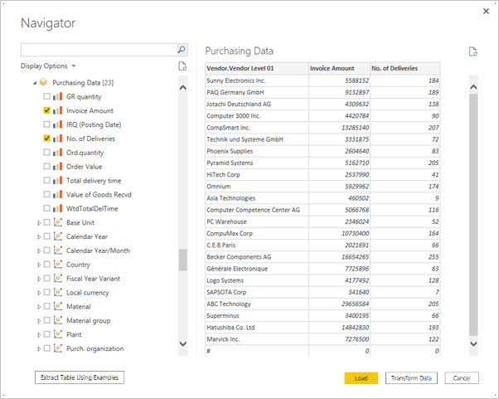Click the No. of Deliveries measure icon

click(x=57, y=139)
